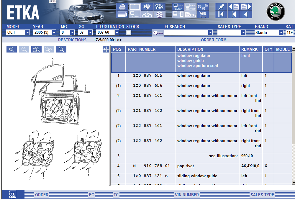Click the ?@ help contact icon
Viewport: 295px width, 200px height.
tap(159, 7)
